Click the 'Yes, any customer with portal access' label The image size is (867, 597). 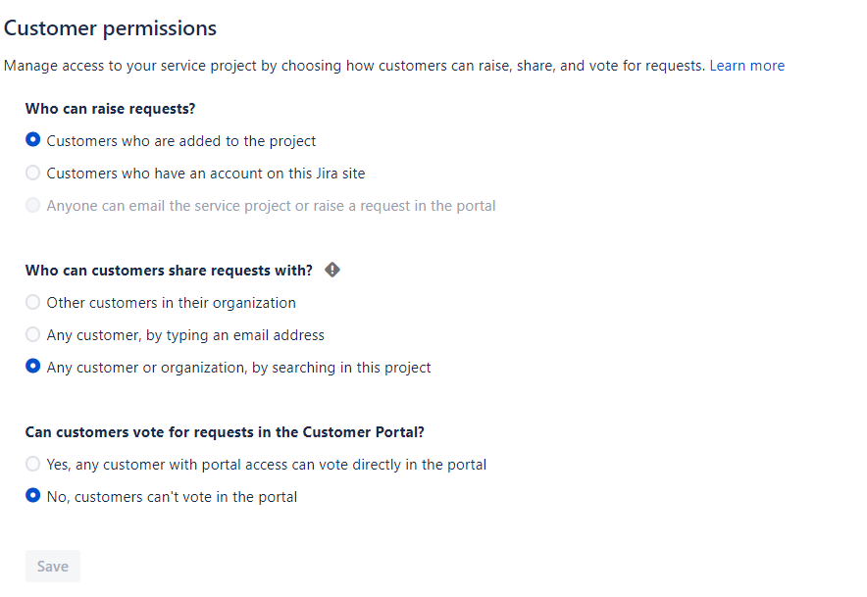coord(267,465)
